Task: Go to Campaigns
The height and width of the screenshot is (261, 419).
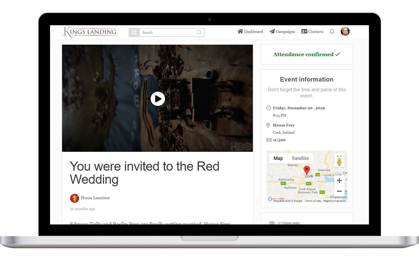Action: coord(282,31)
